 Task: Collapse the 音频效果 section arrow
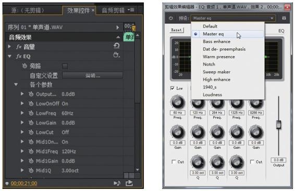click(x=118, y=37)
